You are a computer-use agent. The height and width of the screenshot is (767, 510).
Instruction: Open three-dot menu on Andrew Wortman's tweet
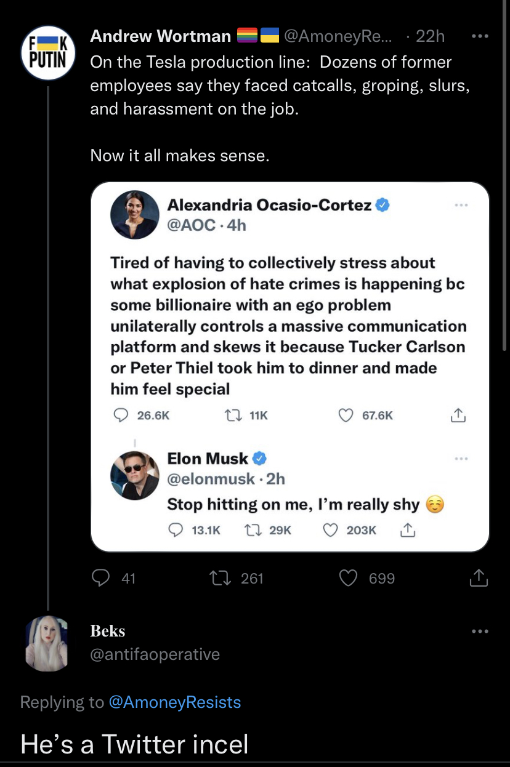tap(479, 36)
